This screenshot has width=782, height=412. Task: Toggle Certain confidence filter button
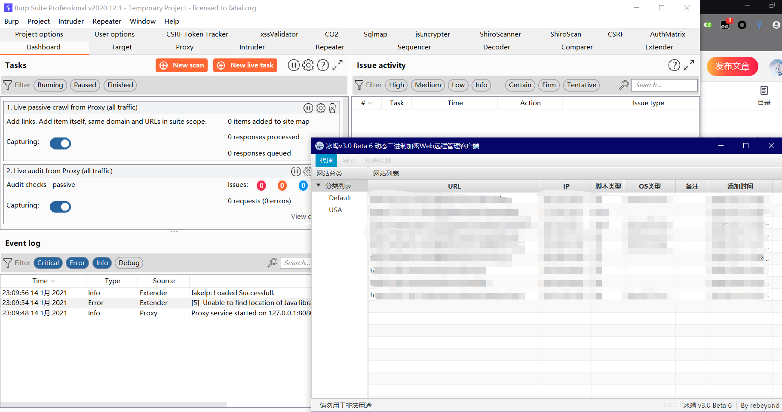(520, 85)
